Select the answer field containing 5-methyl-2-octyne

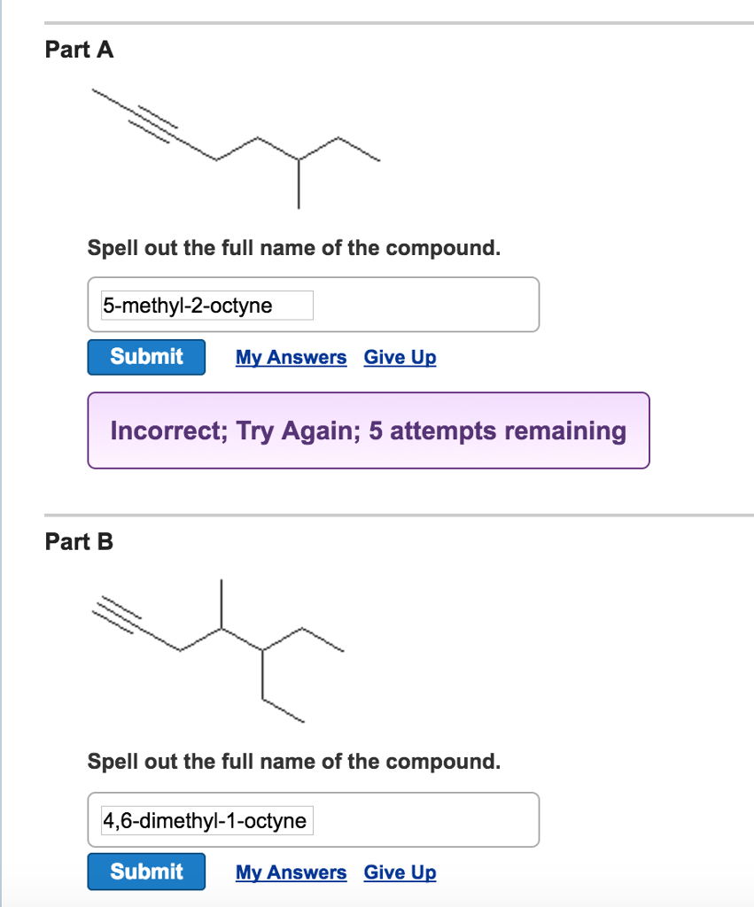tap(206, 305)
